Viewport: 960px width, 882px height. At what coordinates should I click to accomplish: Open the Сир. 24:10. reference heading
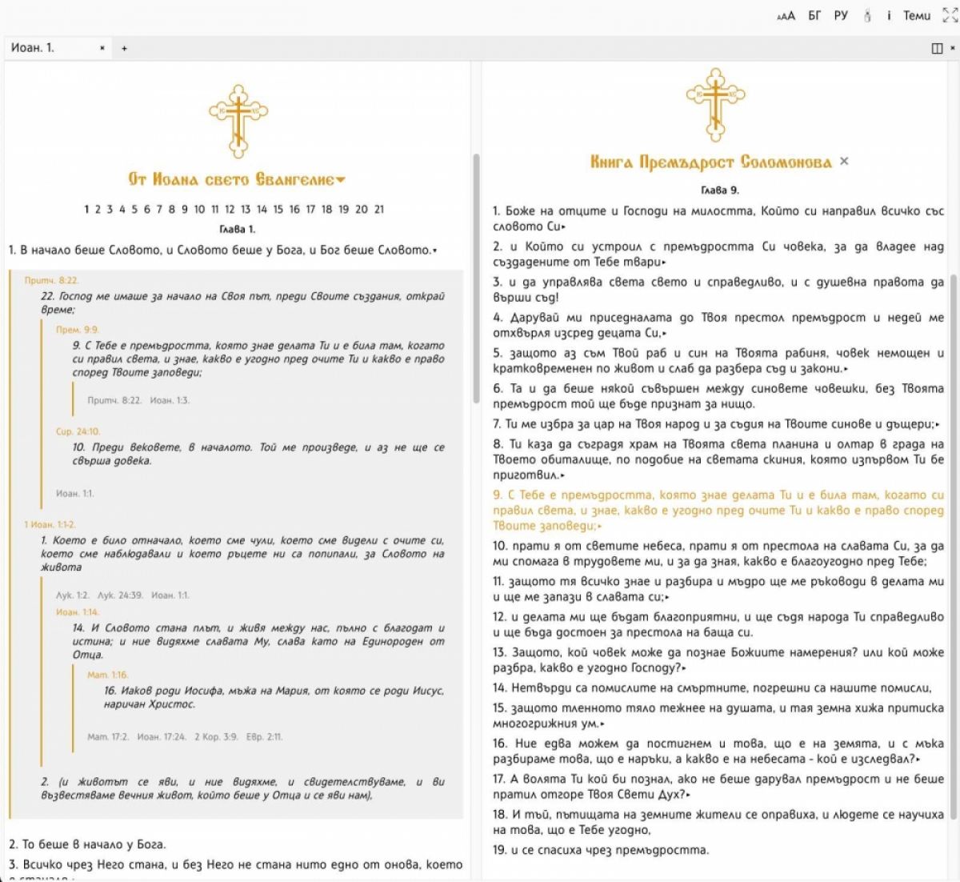pos(78,431)
